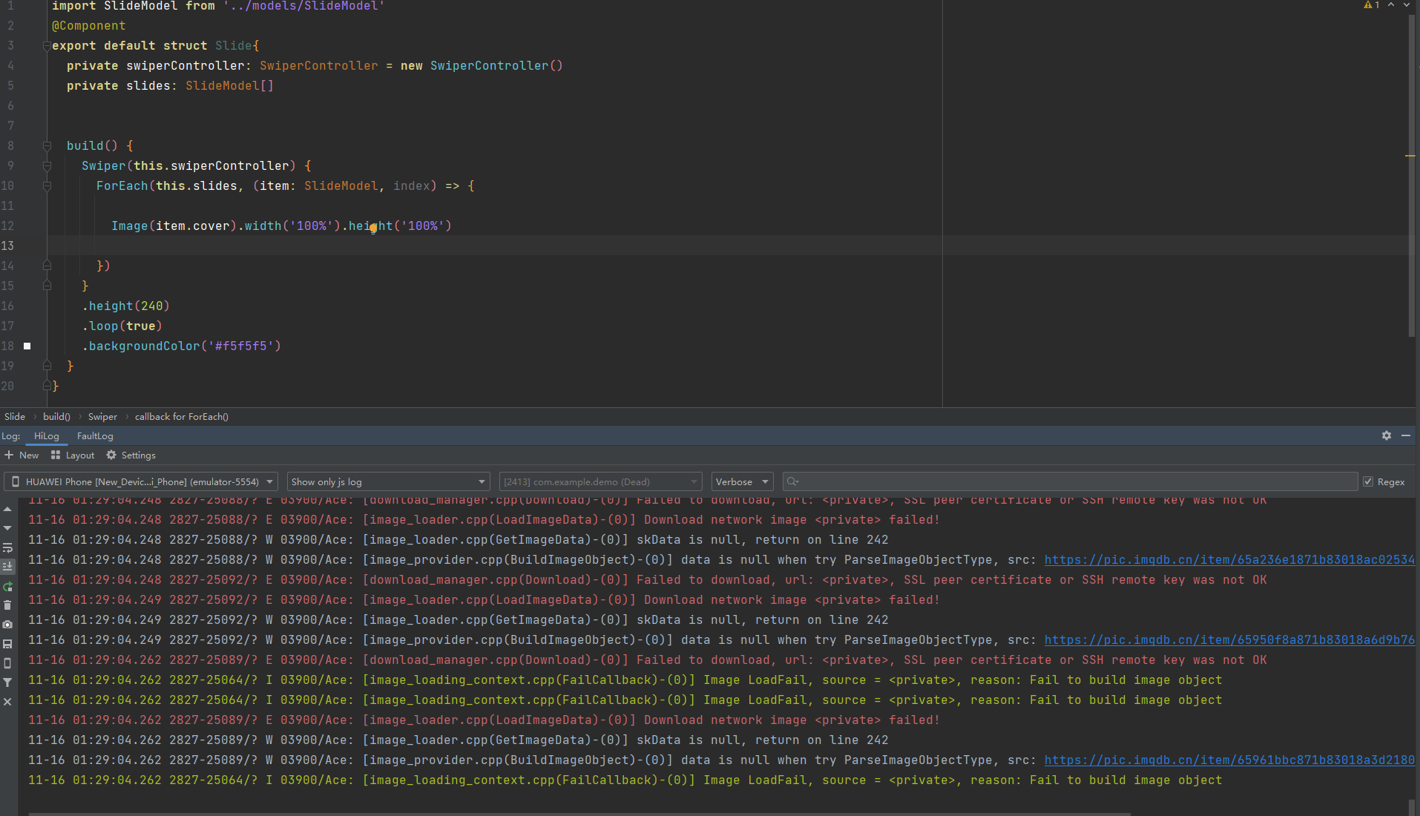Screen dimensions: 1420x816
Task: Click New in the log toolbar
Action: tap(22, 455)
